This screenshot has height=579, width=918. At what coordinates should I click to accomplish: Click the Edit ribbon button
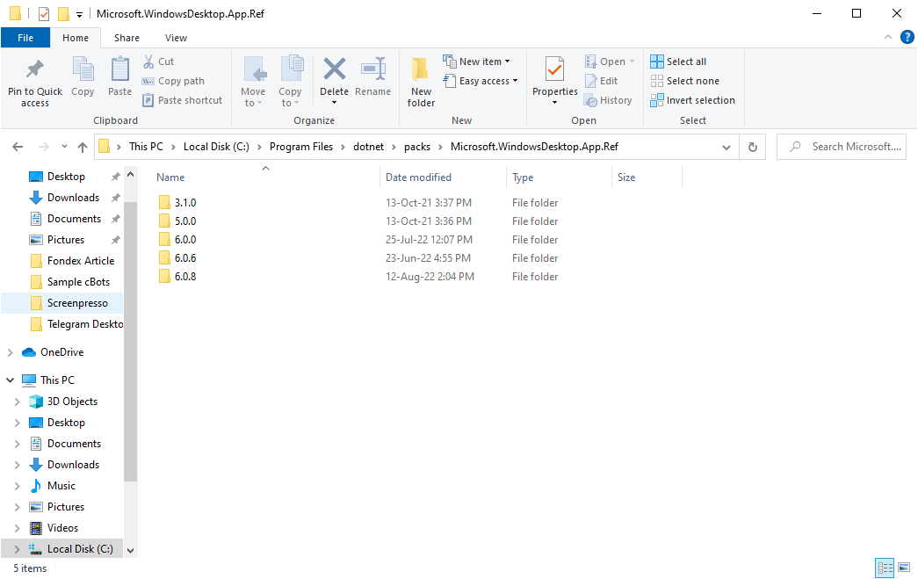[x=602, y=81]
